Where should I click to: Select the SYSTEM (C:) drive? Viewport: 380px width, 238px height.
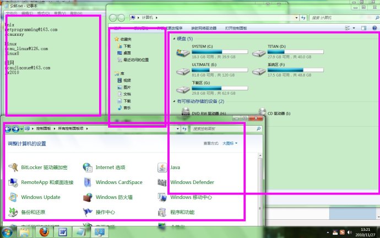(x=212, y=52)
